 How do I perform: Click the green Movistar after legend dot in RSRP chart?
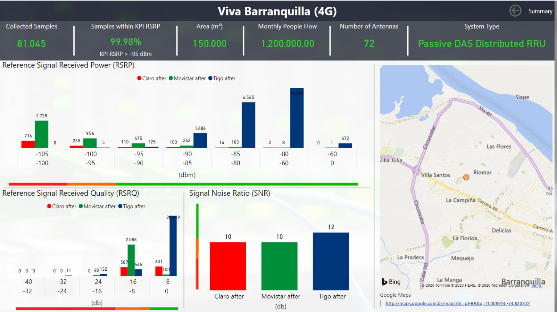click(172, 78)
